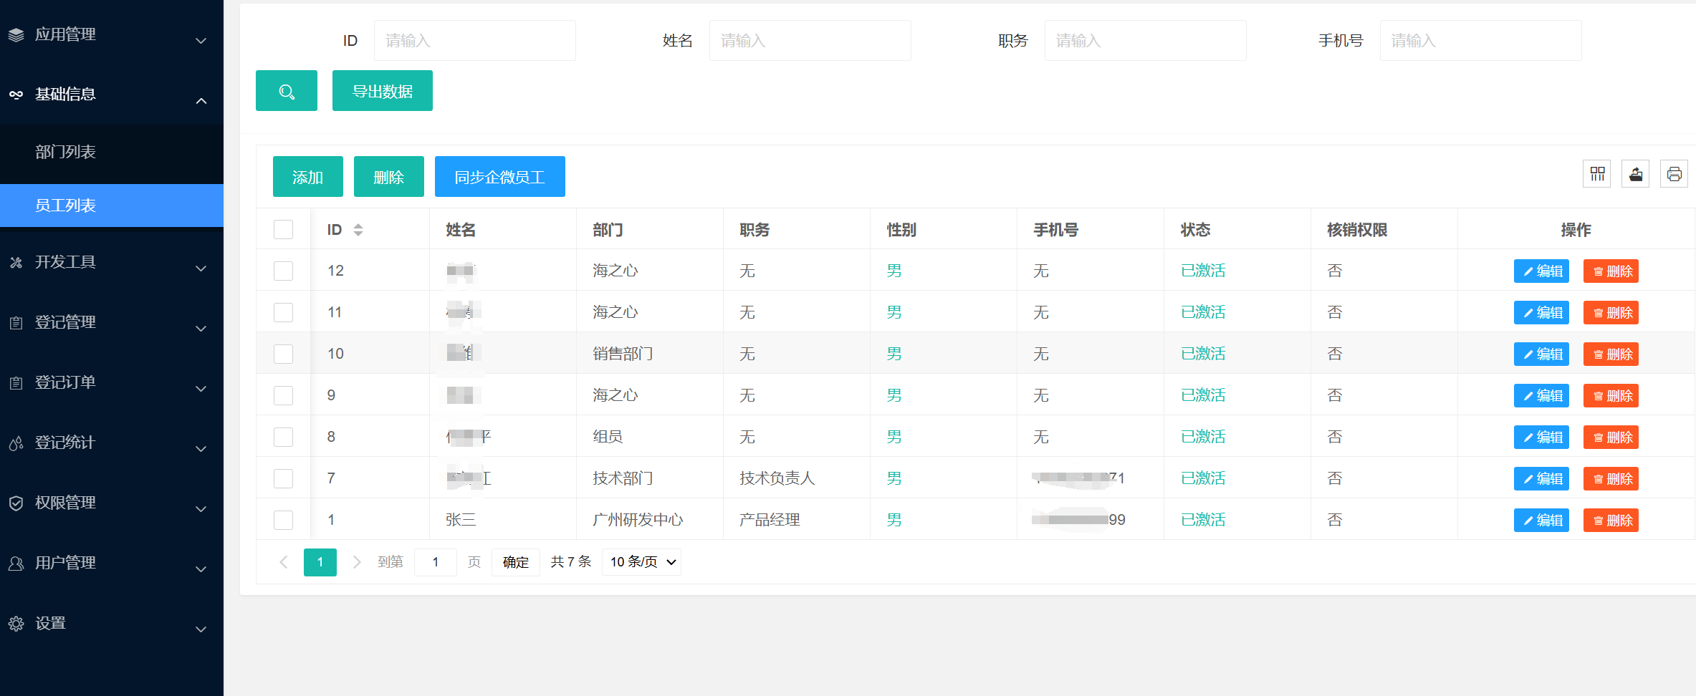
Task: Expand 用户管理 menu chevron
Action: point(201,569)
